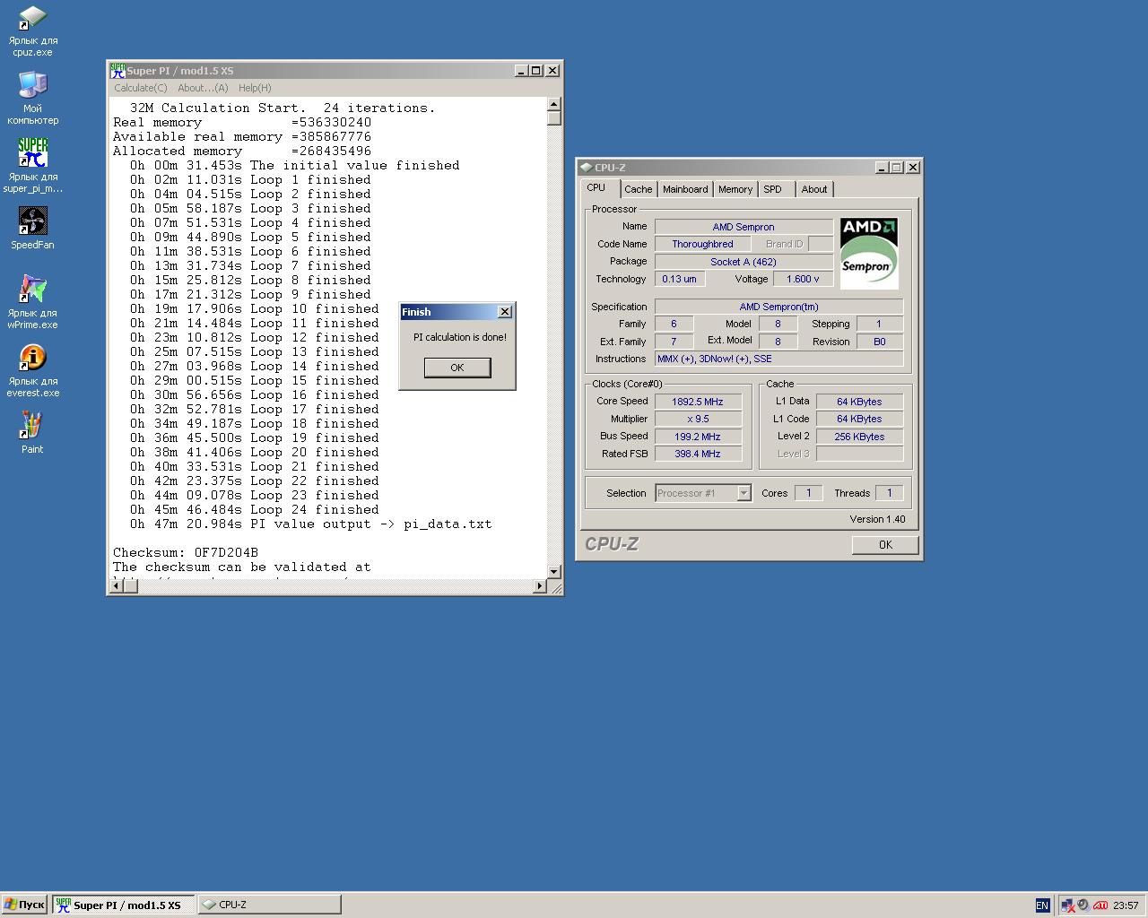Click the Revision B0 value
The width and height of the screenshot is (1148, 918).
pos(879,342)
